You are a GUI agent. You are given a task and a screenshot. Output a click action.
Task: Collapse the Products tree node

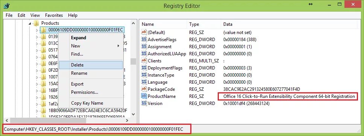[x=30, y=23]
